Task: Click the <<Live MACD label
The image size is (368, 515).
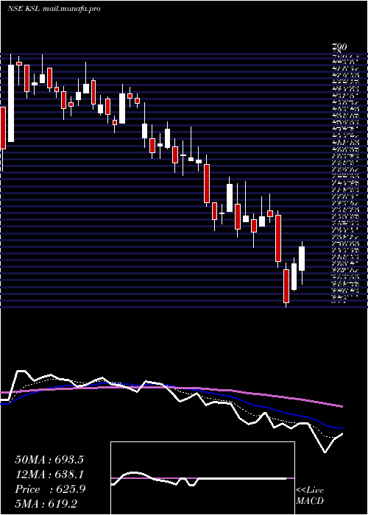Action: coord(310,496)
